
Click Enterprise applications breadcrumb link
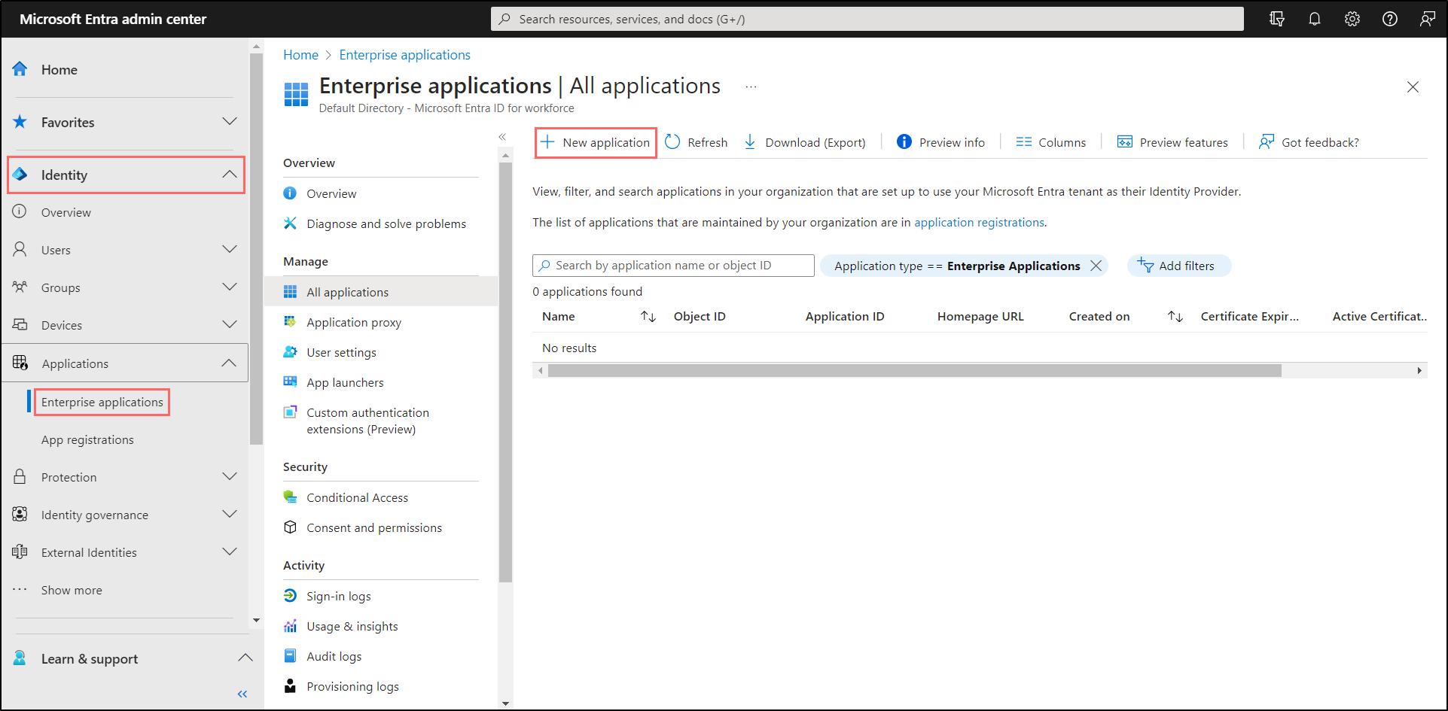point(404,55)
